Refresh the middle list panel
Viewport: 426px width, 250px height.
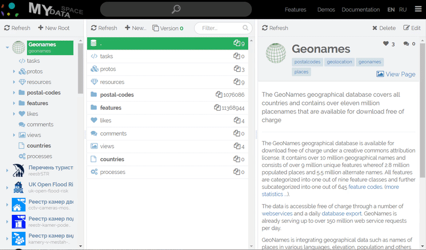pyautogui.click(x=104, y=28)
